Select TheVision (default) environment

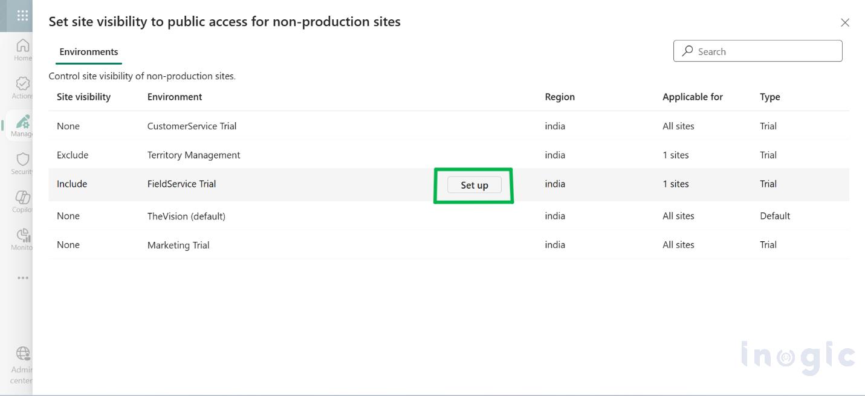click(x=186, y=216)
